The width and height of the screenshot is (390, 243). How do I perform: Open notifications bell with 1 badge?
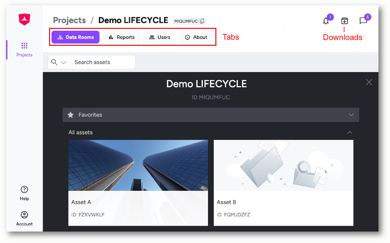326,21
